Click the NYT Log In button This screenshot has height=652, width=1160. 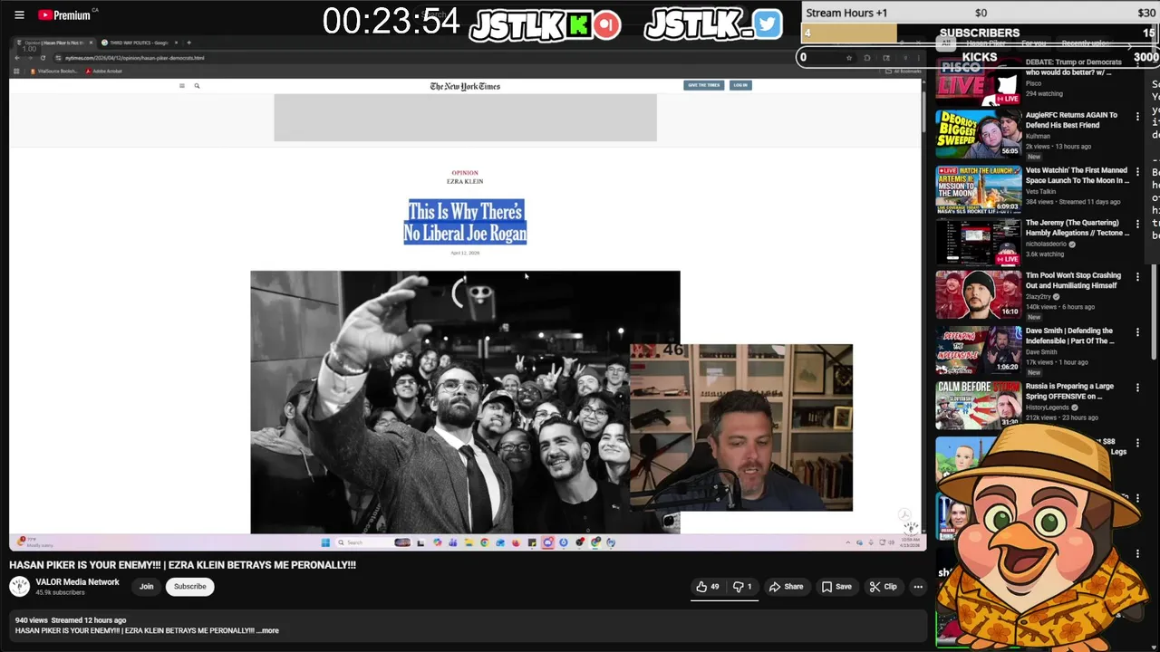(740, 85)
